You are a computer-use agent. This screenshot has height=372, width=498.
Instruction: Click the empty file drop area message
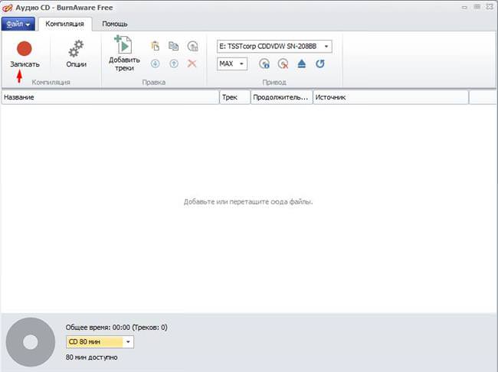248,201
